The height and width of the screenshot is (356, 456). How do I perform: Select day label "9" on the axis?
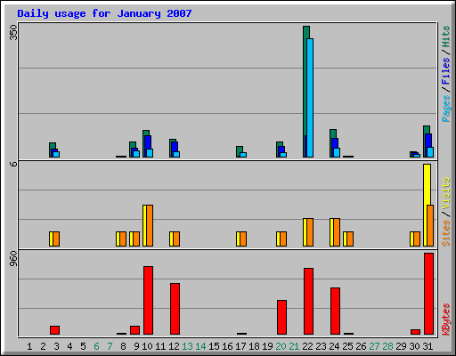[136, 346]
